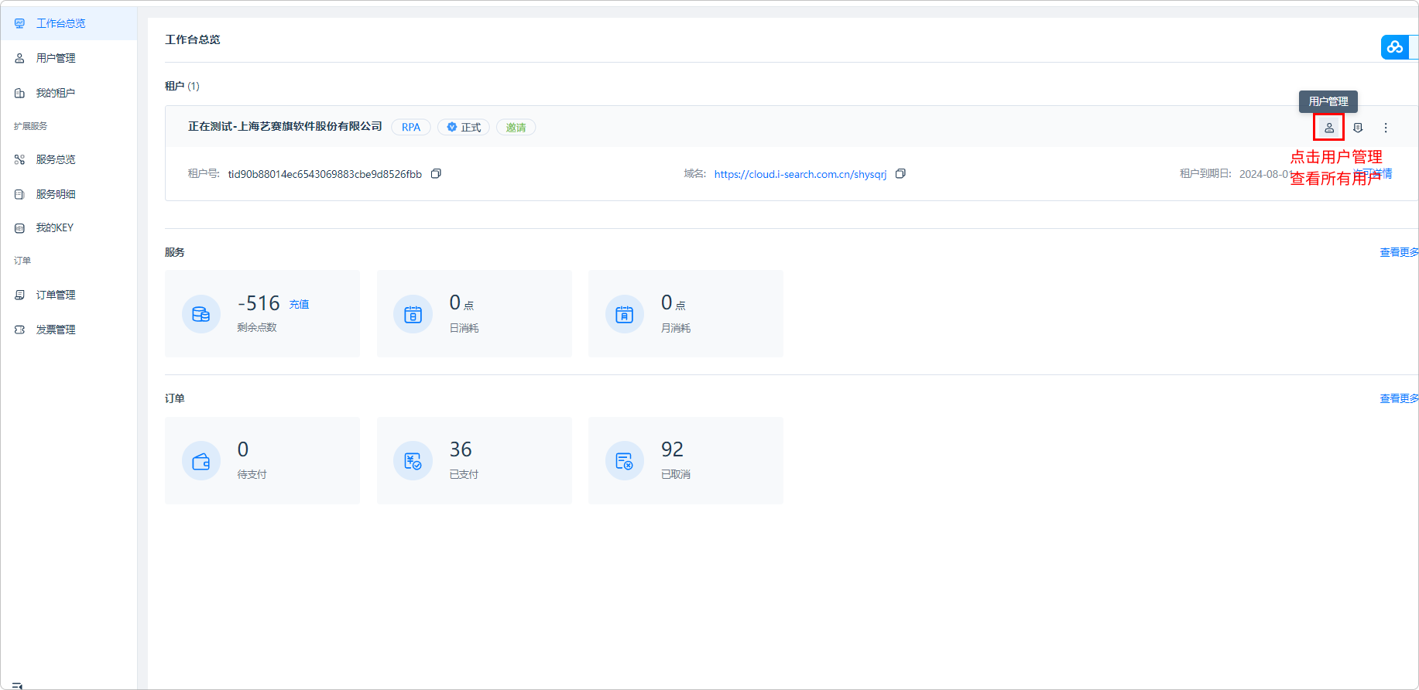Collapse the sidebar using bottom-left icon

click(17, 685)
